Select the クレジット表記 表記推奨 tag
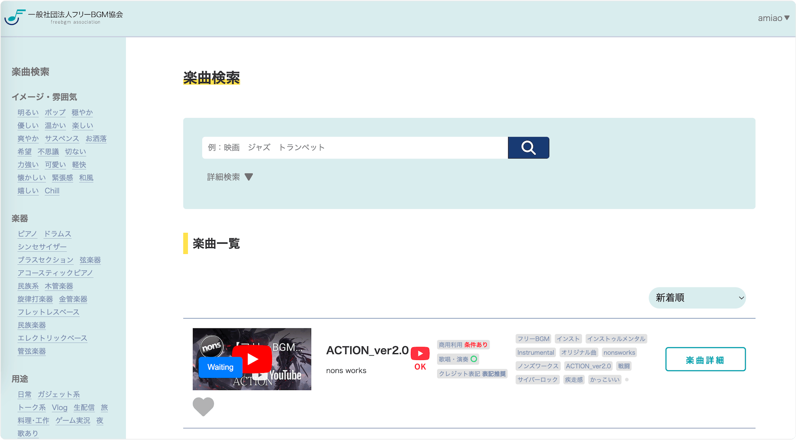Screen dimensions: 796x440 coord(472,373)
